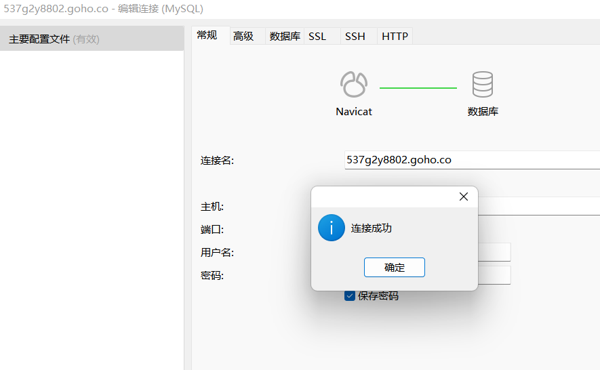
Task: Open the 数据库 tab
Action: (285, 37)
